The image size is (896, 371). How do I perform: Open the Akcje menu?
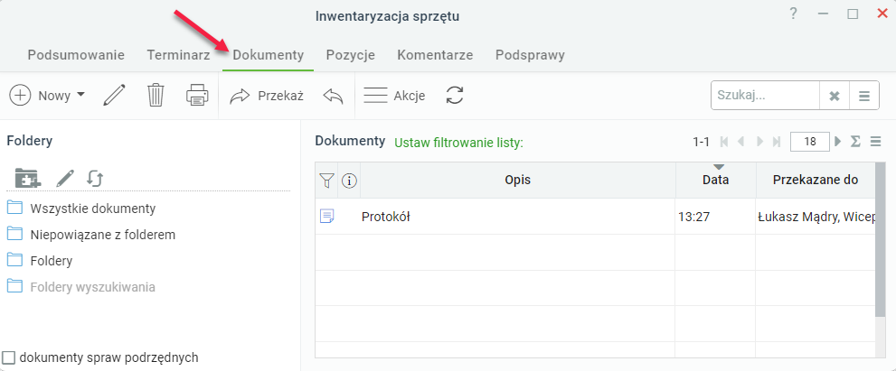click(x=394, y=96)
